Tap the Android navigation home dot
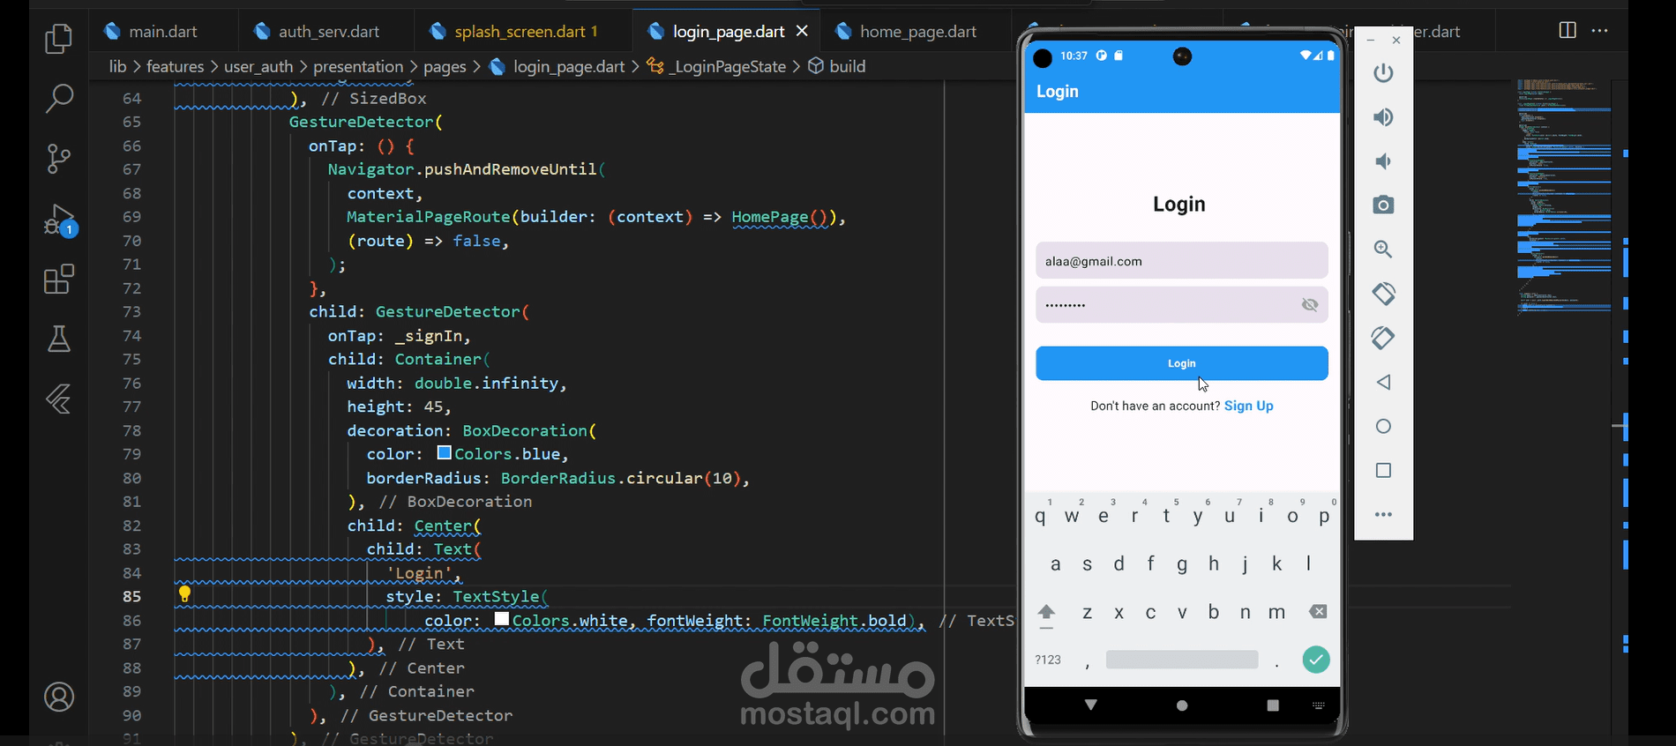The width and height of the screenshot is (1676, 746). coord(1182,705)
